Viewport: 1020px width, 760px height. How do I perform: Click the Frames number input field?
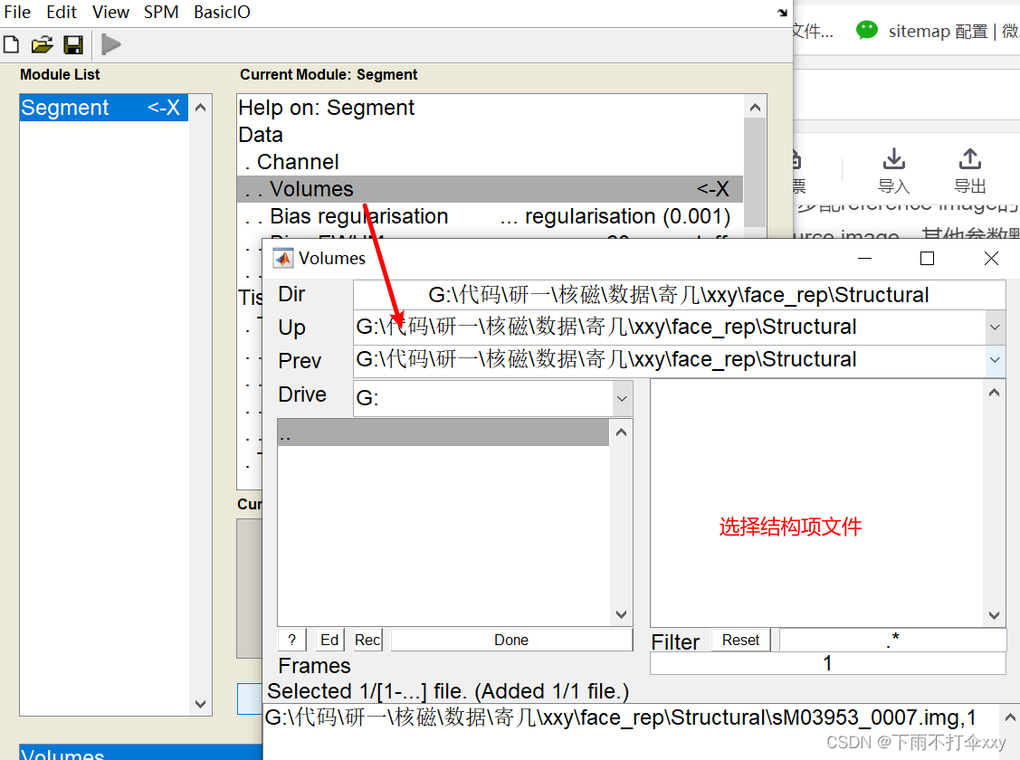point(827,663)
